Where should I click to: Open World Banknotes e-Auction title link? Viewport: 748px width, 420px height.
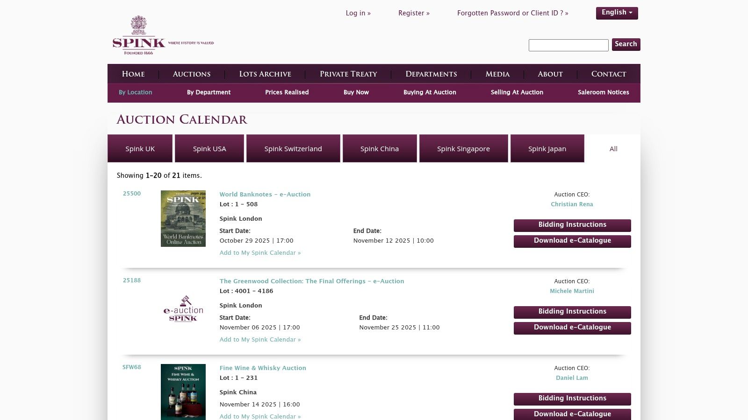pos(265,195)
